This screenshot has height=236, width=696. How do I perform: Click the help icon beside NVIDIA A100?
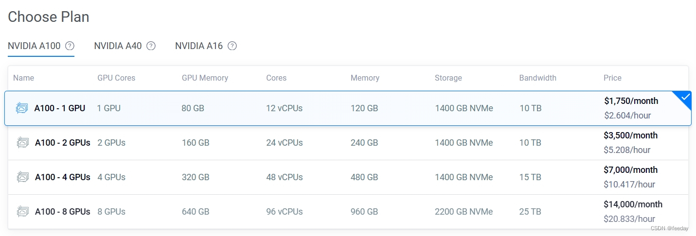coord(70,46)
